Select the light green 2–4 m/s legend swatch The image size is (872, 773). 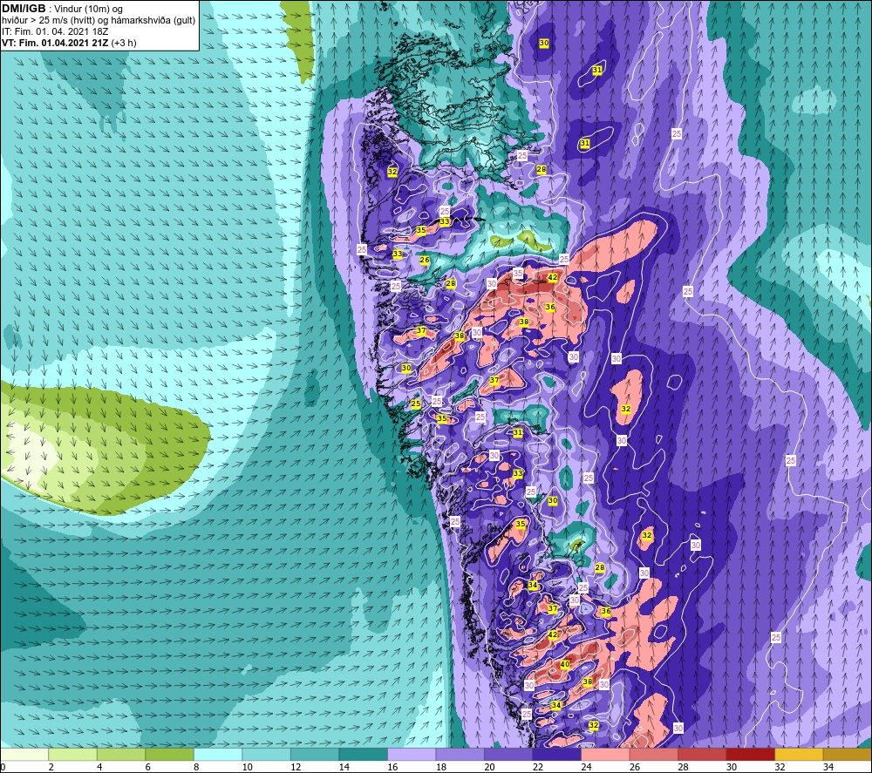point(73,755)
